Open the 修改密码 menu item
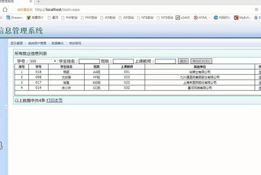The image size is (261, 175). coord(75,44)
